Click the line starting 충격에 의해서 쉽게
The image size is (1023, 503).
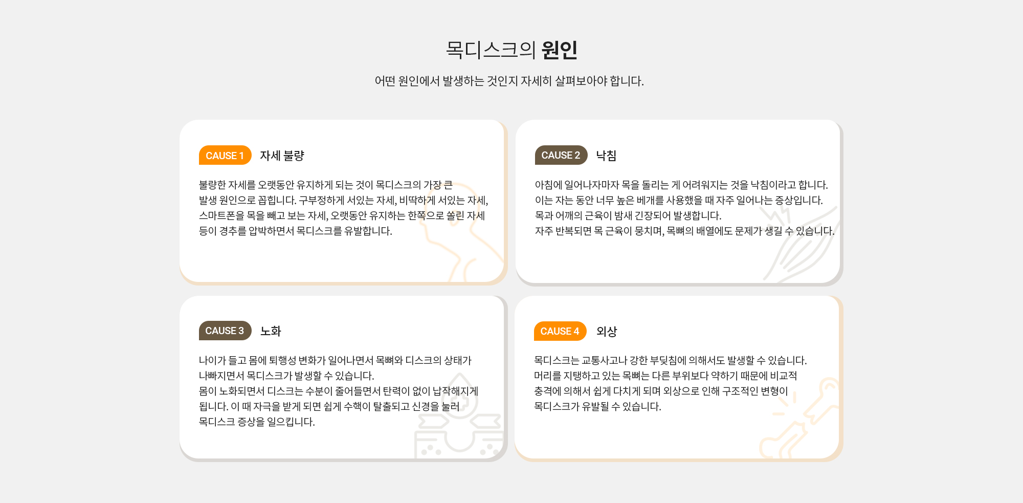tap(661, 391)
